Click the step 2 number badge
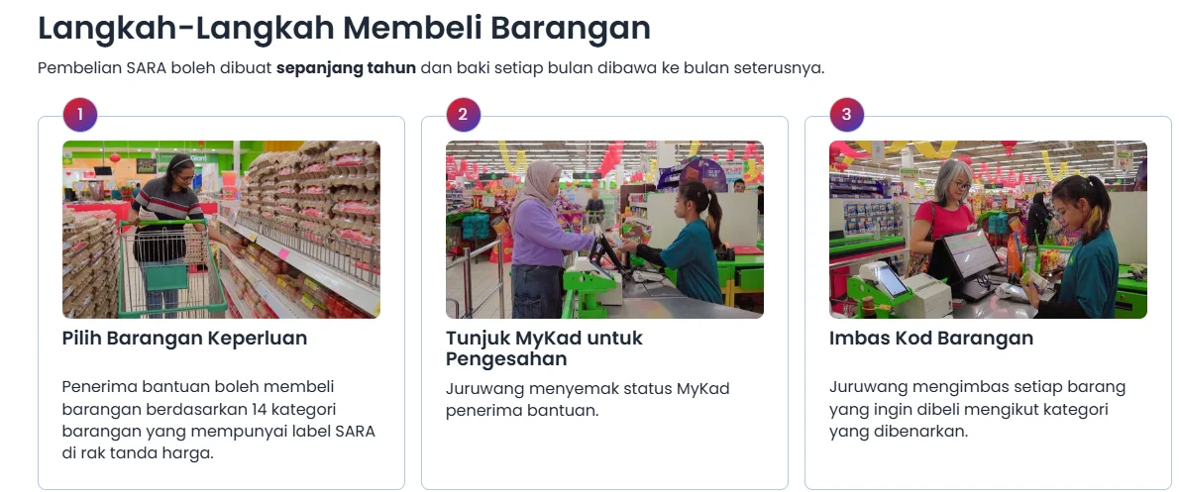The height and width of the screenshot is (492, 1179). pyautogui.click(x=464, y=115)
